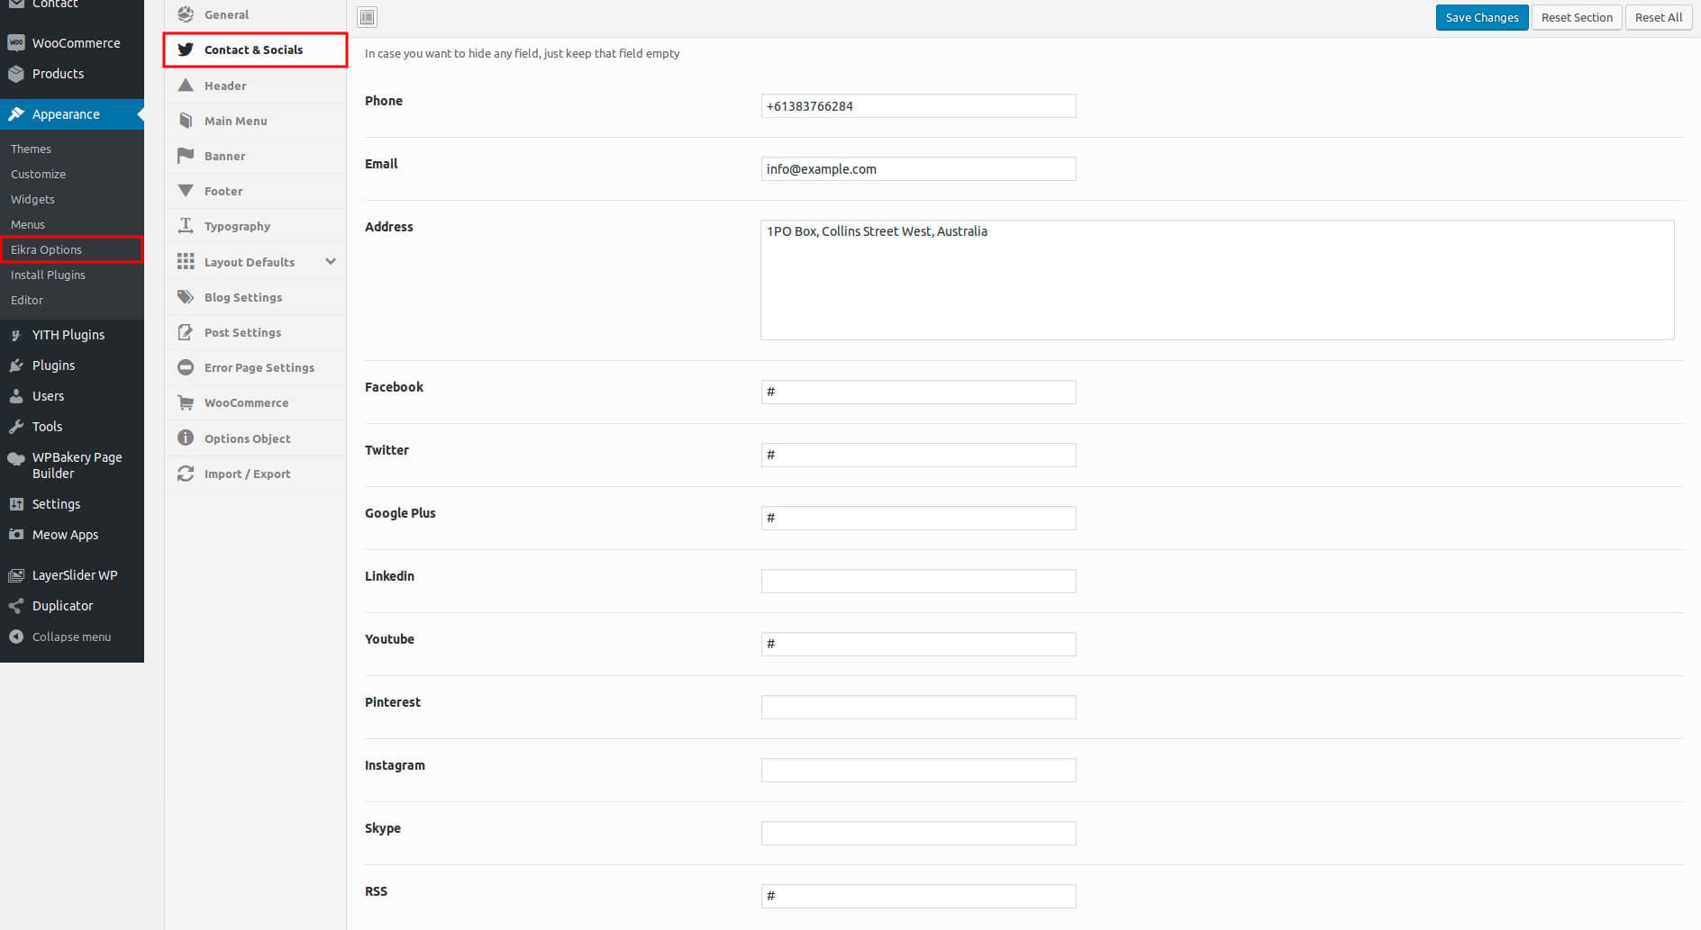Viewport: 1701px width, 930px height.
Task: Open the Banner options section
Action: click(x=256, y=156)
